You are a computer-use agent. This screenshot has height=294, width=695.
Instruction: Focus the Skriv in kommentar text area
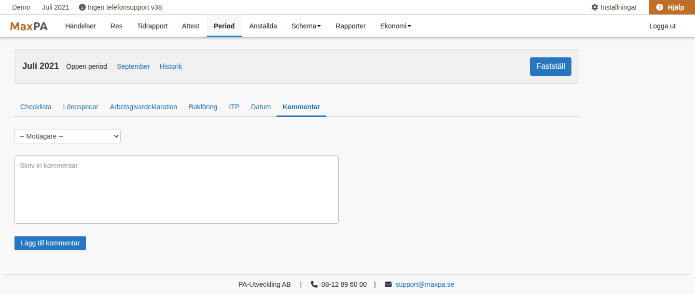[177, 190]
